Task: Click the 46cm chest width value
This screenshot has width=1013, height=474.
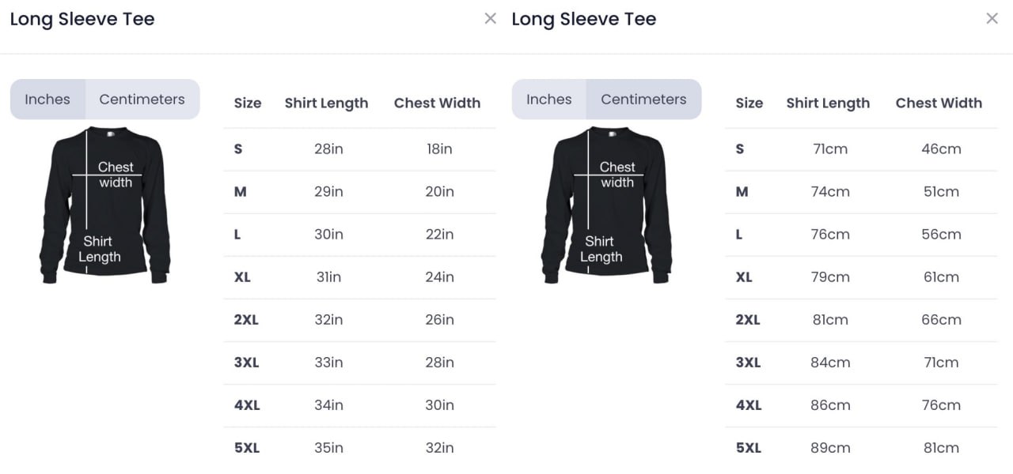Action: (x=941, y=149)
